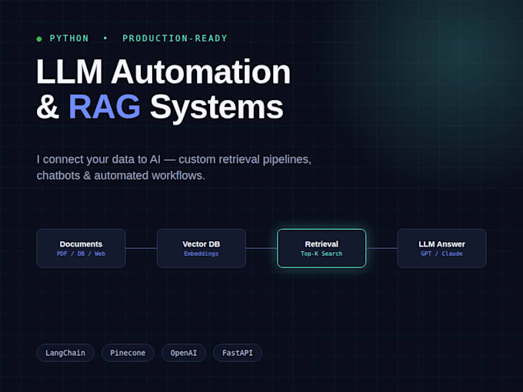This screenshot has width=523, height=392.
Task: Click the green status dot beside PYTHON
Action: (39, 39)
